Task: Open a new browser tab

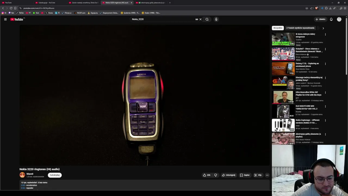Action: pyautogui.click(x=170, y=3)
